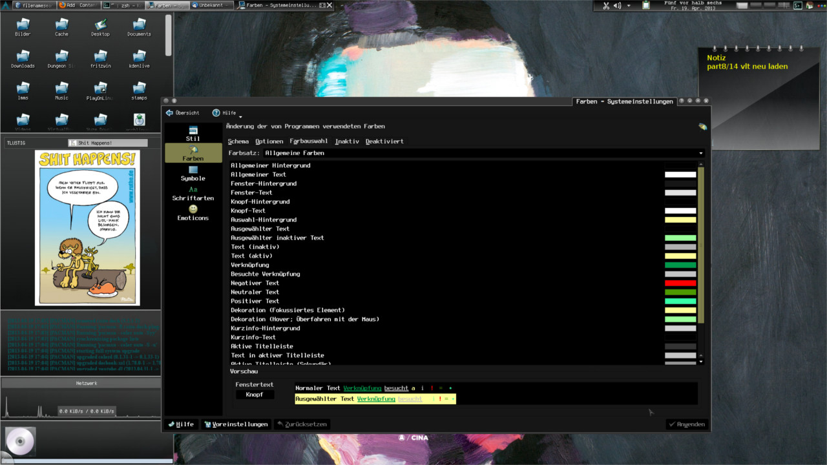The height and width of the screenshot is (465, 827).
Task: Open the lmms folder icon
Action: 23,91
